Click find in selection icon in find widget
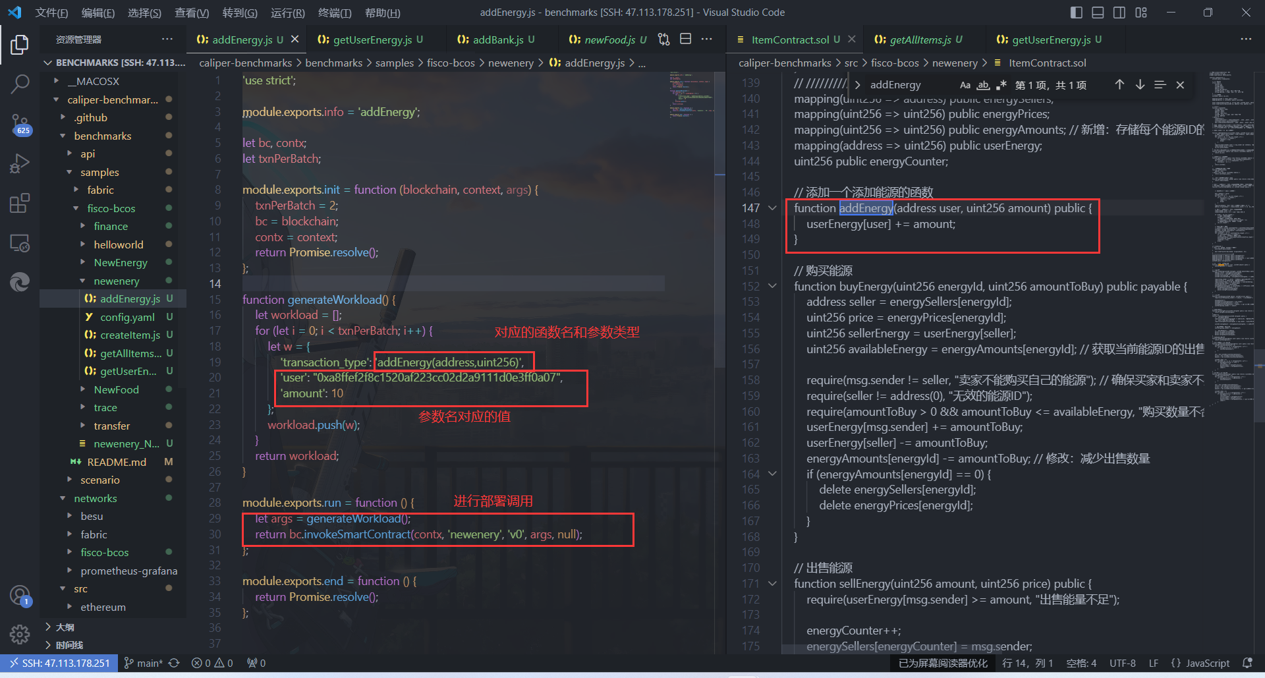The image size is (1265, 678). pyautogui.click(x=1160, y=85)
